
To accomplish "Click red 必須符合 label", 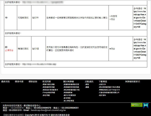I will 9,50.
